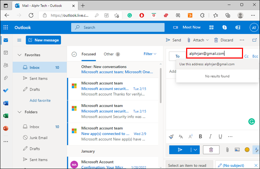The height and width of the screenshot is (169, 260).
Task: Click the Add favorite link
Action: 40,100
